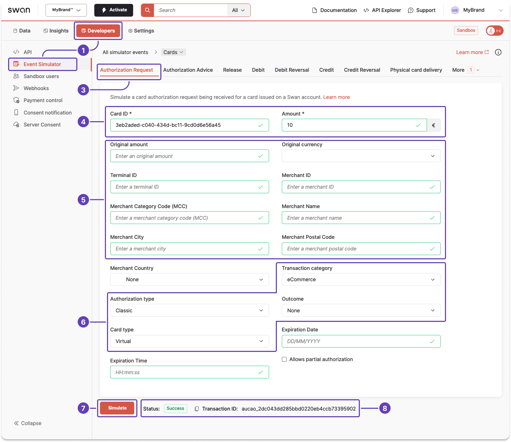Switch to the Debit Reversal tab
Image resolution: width=511 pixels, height=442 pixels.
coord(292,70)
